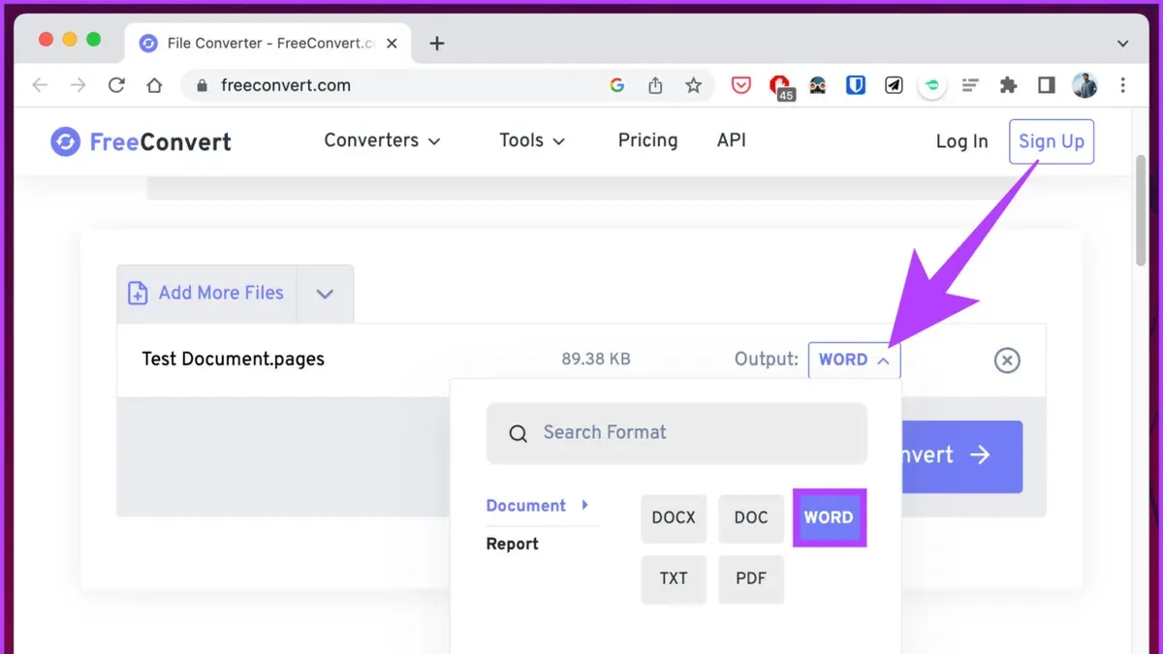This screenshot has width=1163, height=654.
Task: Bookmark the page with the star icon
Action: coord(693,85)
